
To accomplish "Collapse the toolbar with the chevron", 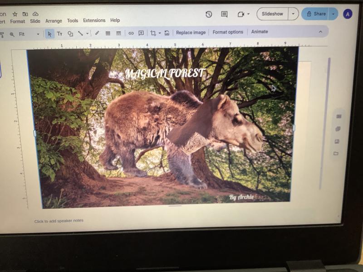I will (x=320, y=32).
